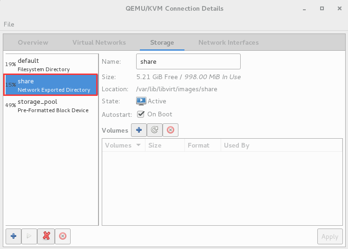
Task: Click the 49% usage of storage_pool
Action: [10, 105]
